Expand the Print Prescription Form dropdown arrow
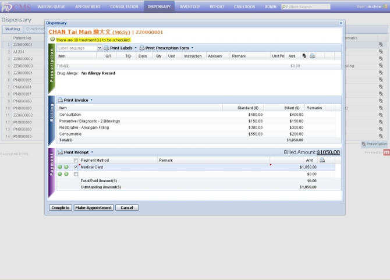390x280 pixels. point(192,48)
